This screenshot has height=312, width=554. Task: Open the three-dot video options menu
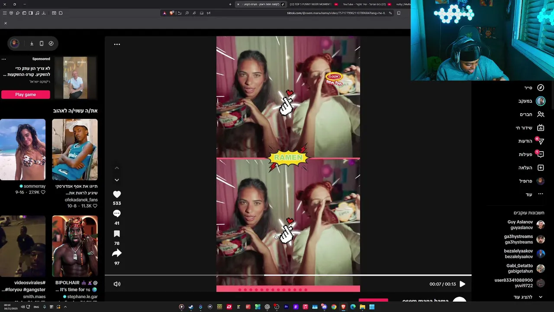click(117, 44)
